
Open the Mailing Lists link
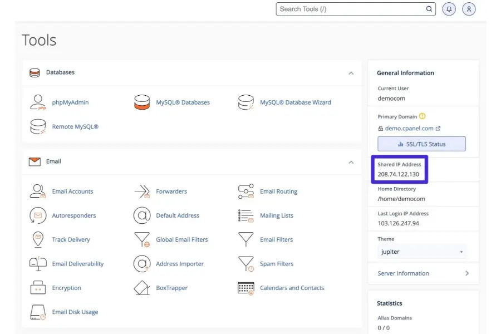[x=277, y=215]
